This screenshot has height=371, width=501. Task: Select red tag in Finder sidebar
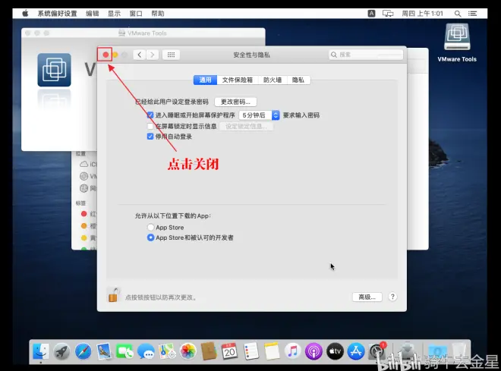[84, 214]
